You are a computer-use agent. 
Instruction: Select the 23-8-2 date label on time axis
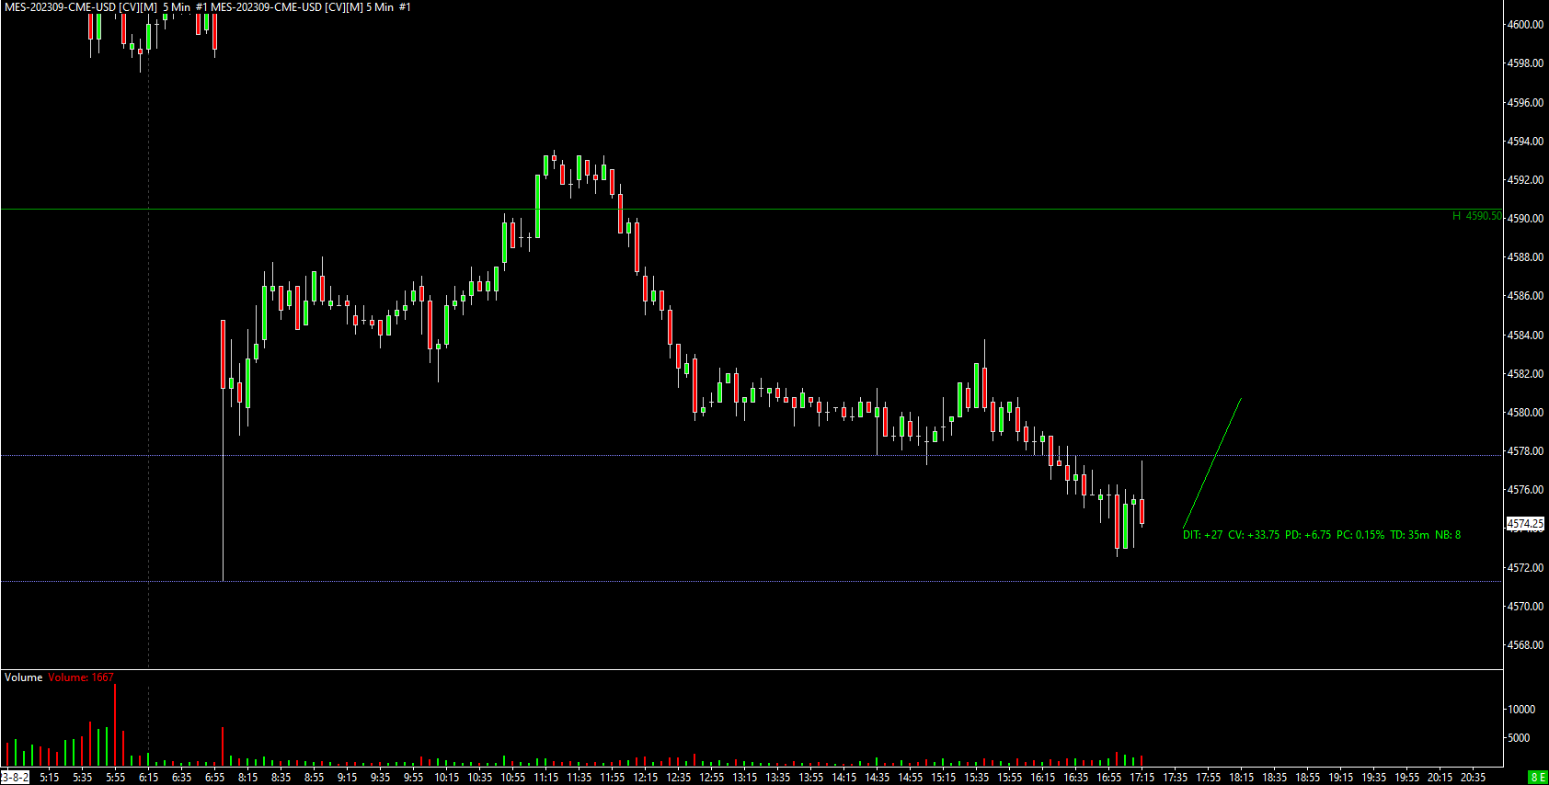click(x=15, y=778)
